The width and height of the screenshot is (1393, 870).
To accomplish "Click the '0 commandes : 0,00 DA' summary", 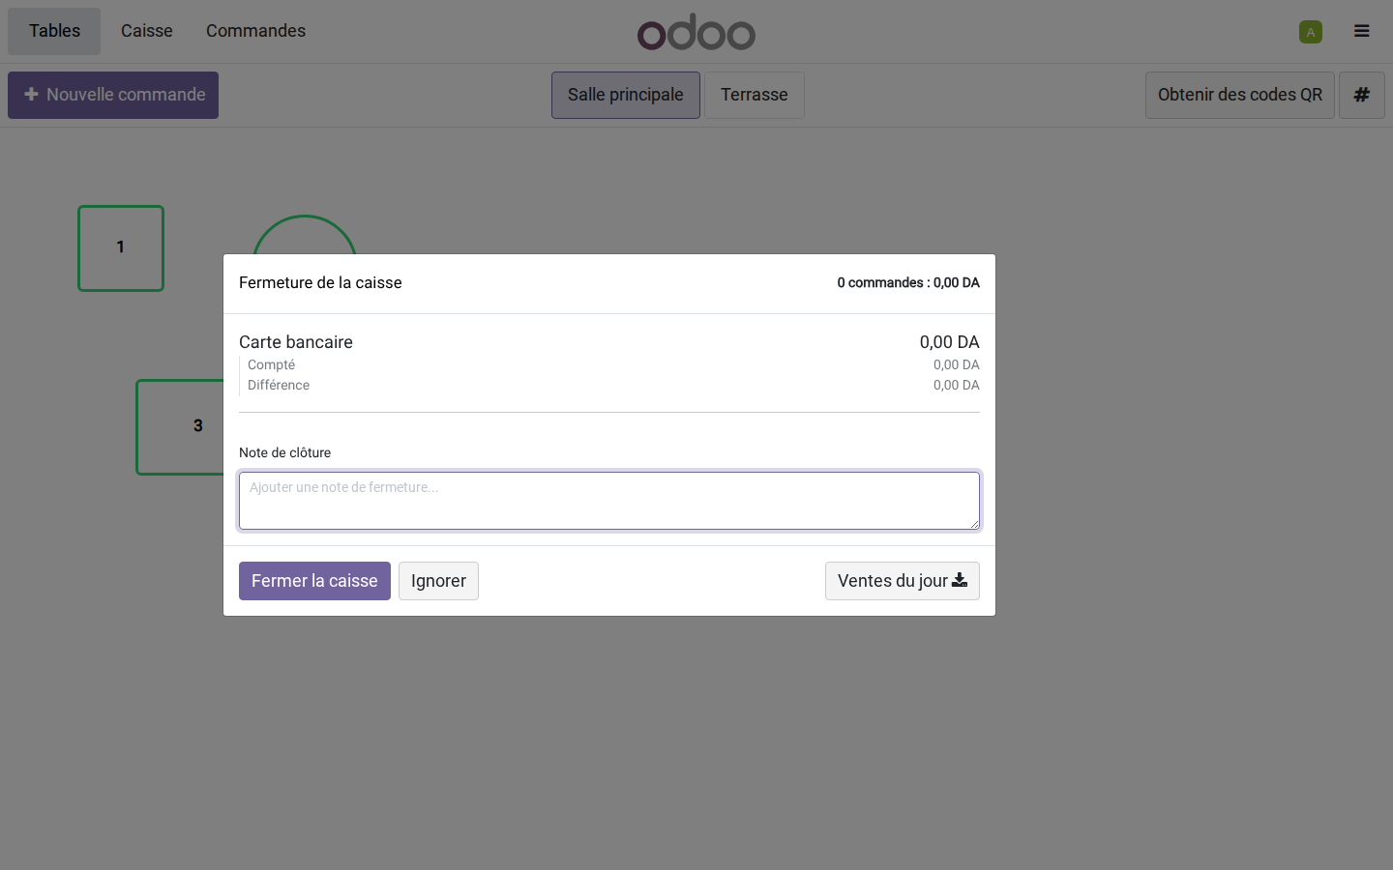I will click(908, 283).
